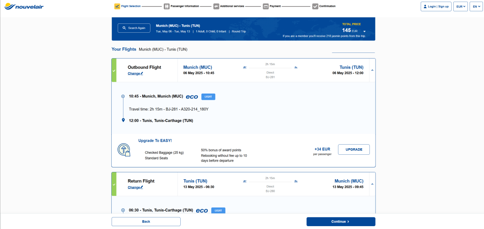Click the Search Again button
Image resolution: width=484 pixels, height=229 pixels.
pyautogui.click(x=134, y=28)
